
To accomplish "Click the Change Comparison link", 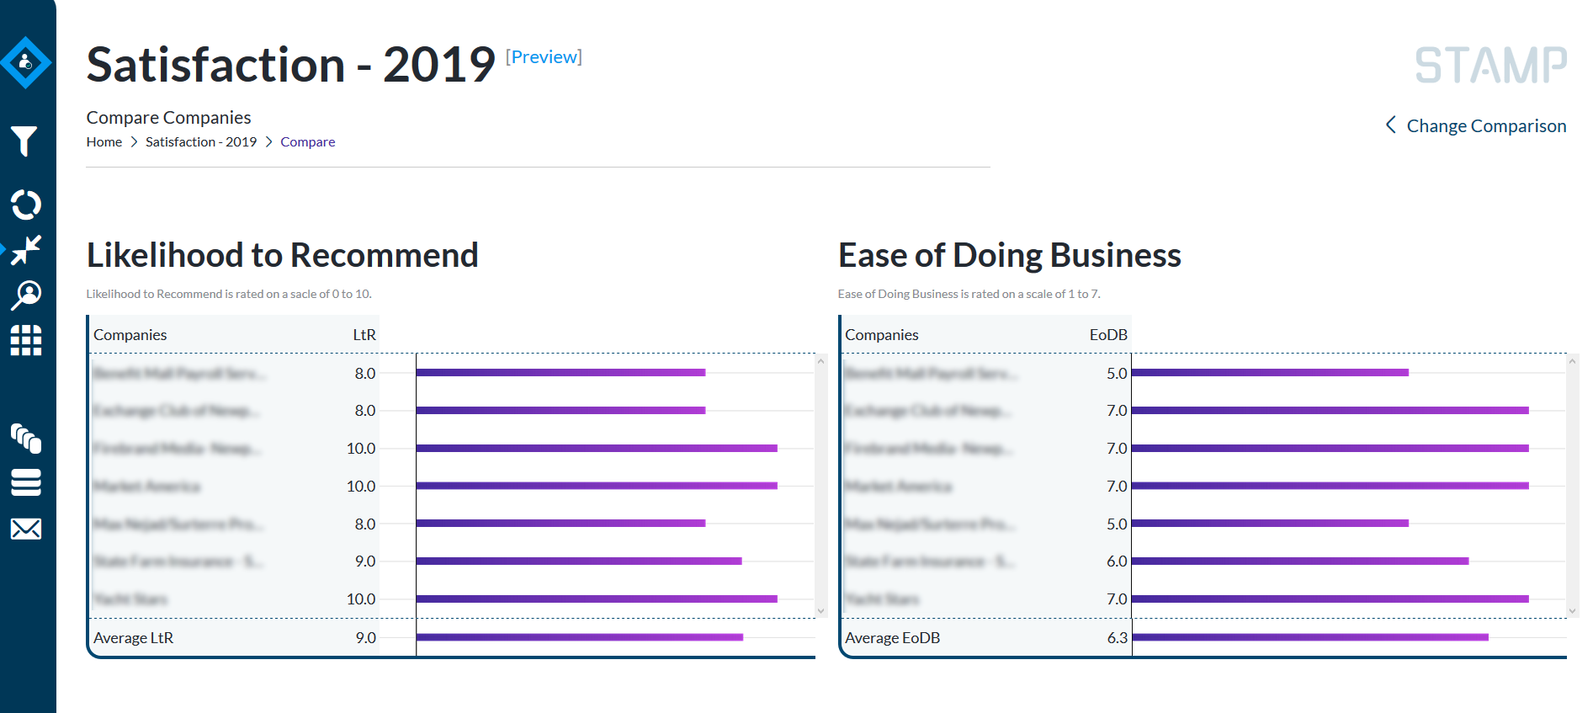I will click(x=1476, y=126).
